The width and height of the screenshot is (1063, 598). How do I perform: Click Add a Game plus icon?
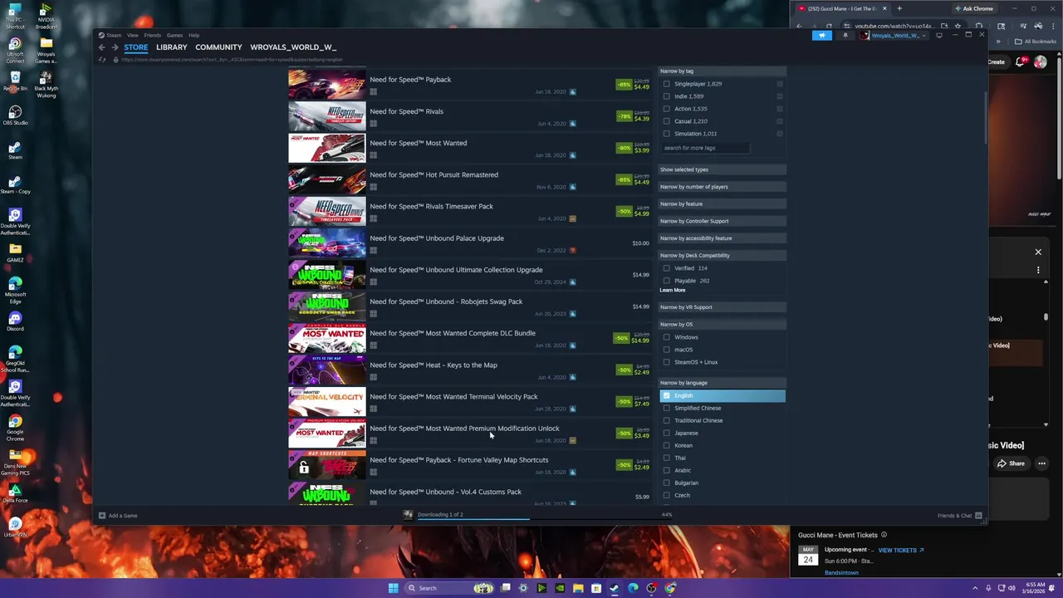point(102,516)
